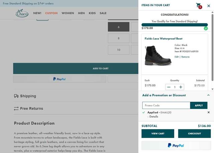Screen dimensions: 214x153
Task: Increase quantity with plus button
Action: pos(181,87)
